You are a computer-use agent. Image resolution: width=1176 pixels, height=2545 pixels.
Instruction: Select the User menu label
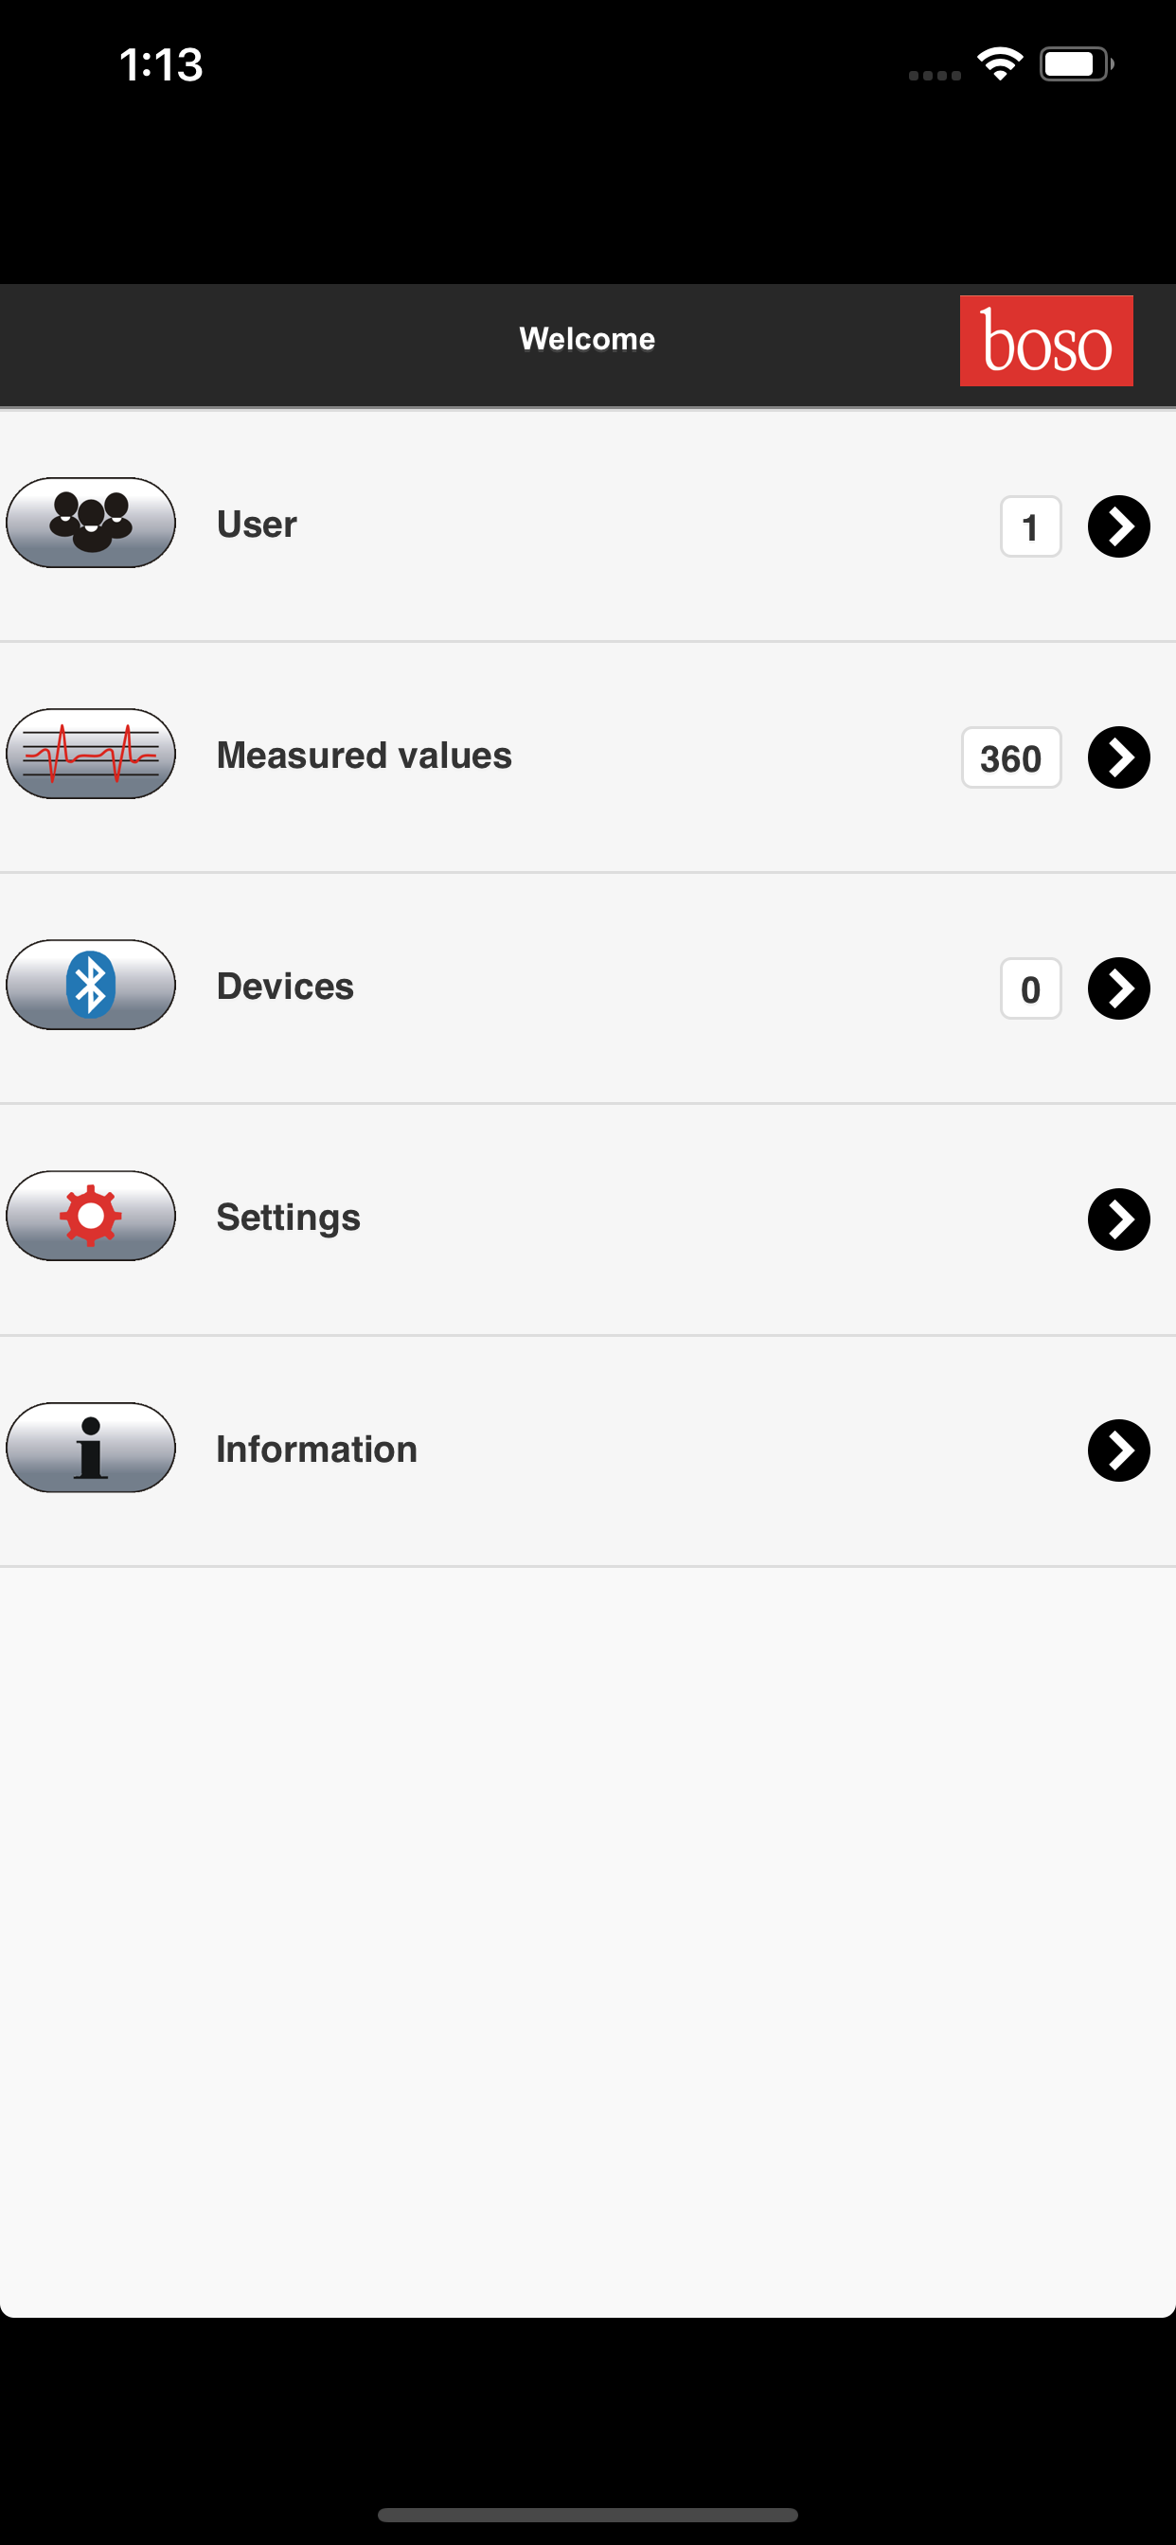(x=257, y=525)
